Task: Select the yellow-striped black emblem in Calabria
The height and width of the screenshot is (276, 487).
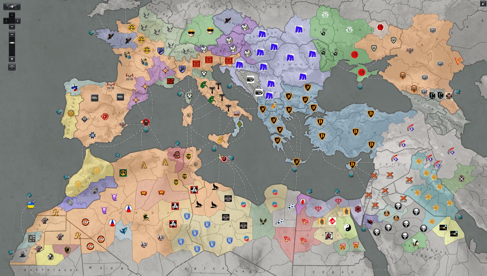Action: [240, 124]
